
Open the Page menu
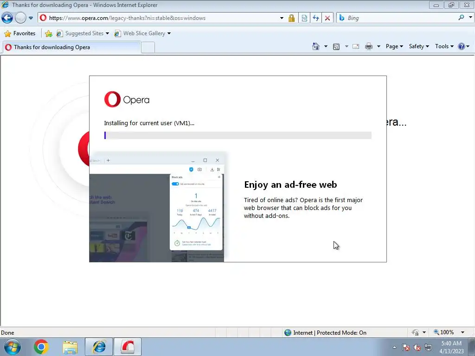pos(394,46)
